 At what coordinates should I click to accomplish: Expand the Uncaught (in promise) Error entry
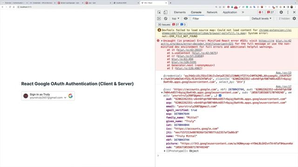point(162,41)
